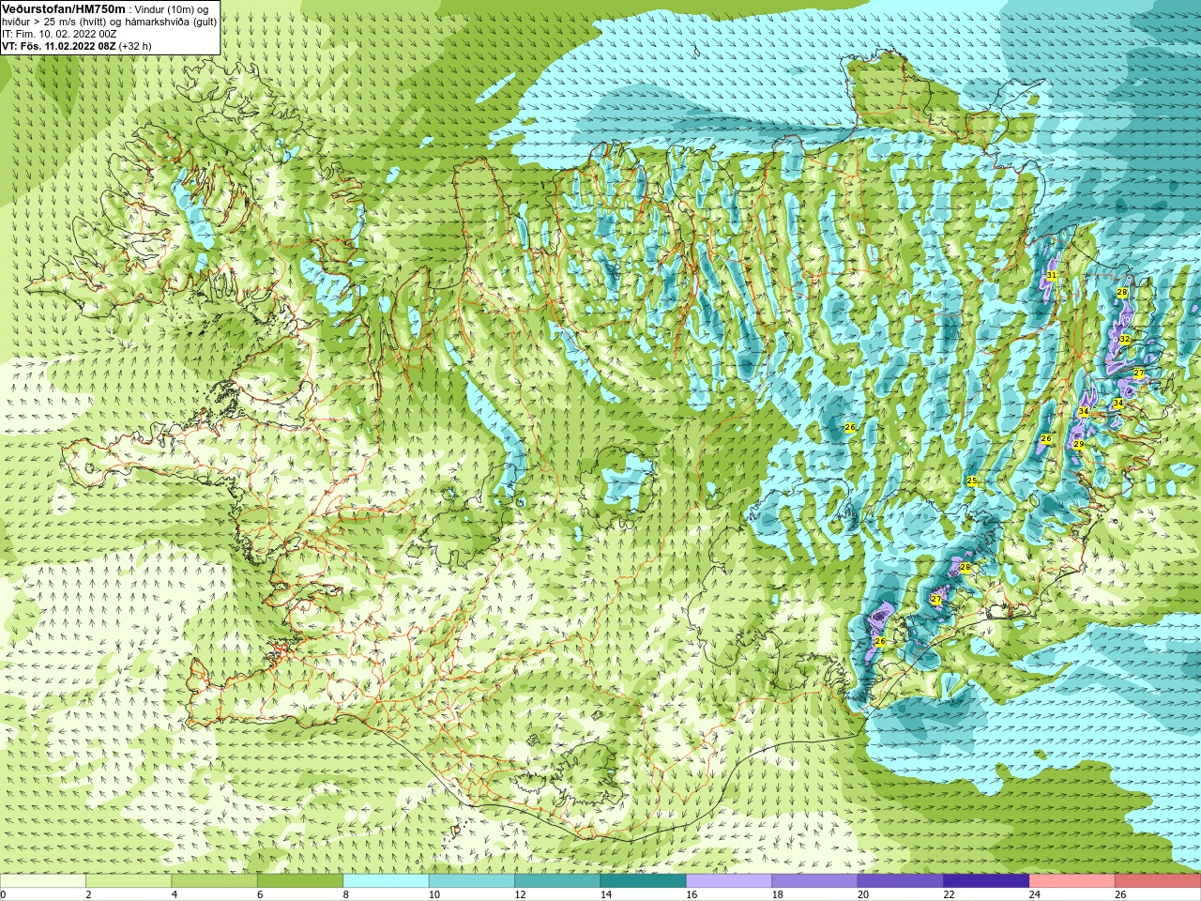Viewport: 1201px width, 901px height.
Task: Click the 14–16 m/s dark teal legend swatch
Action: point(644,881)
